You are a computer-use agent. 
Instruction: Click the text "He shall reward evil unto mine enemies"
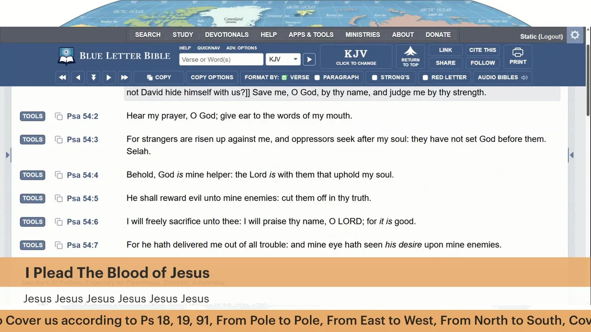[202, 198]
